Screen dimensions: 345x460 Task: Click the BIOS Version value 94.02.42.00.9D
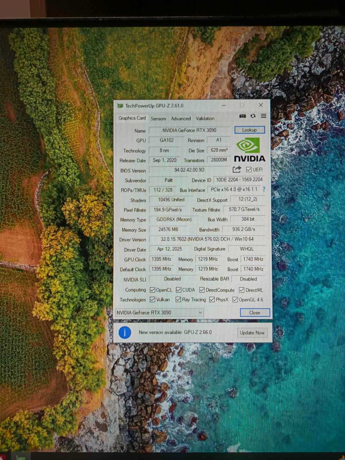click(189, 170)
